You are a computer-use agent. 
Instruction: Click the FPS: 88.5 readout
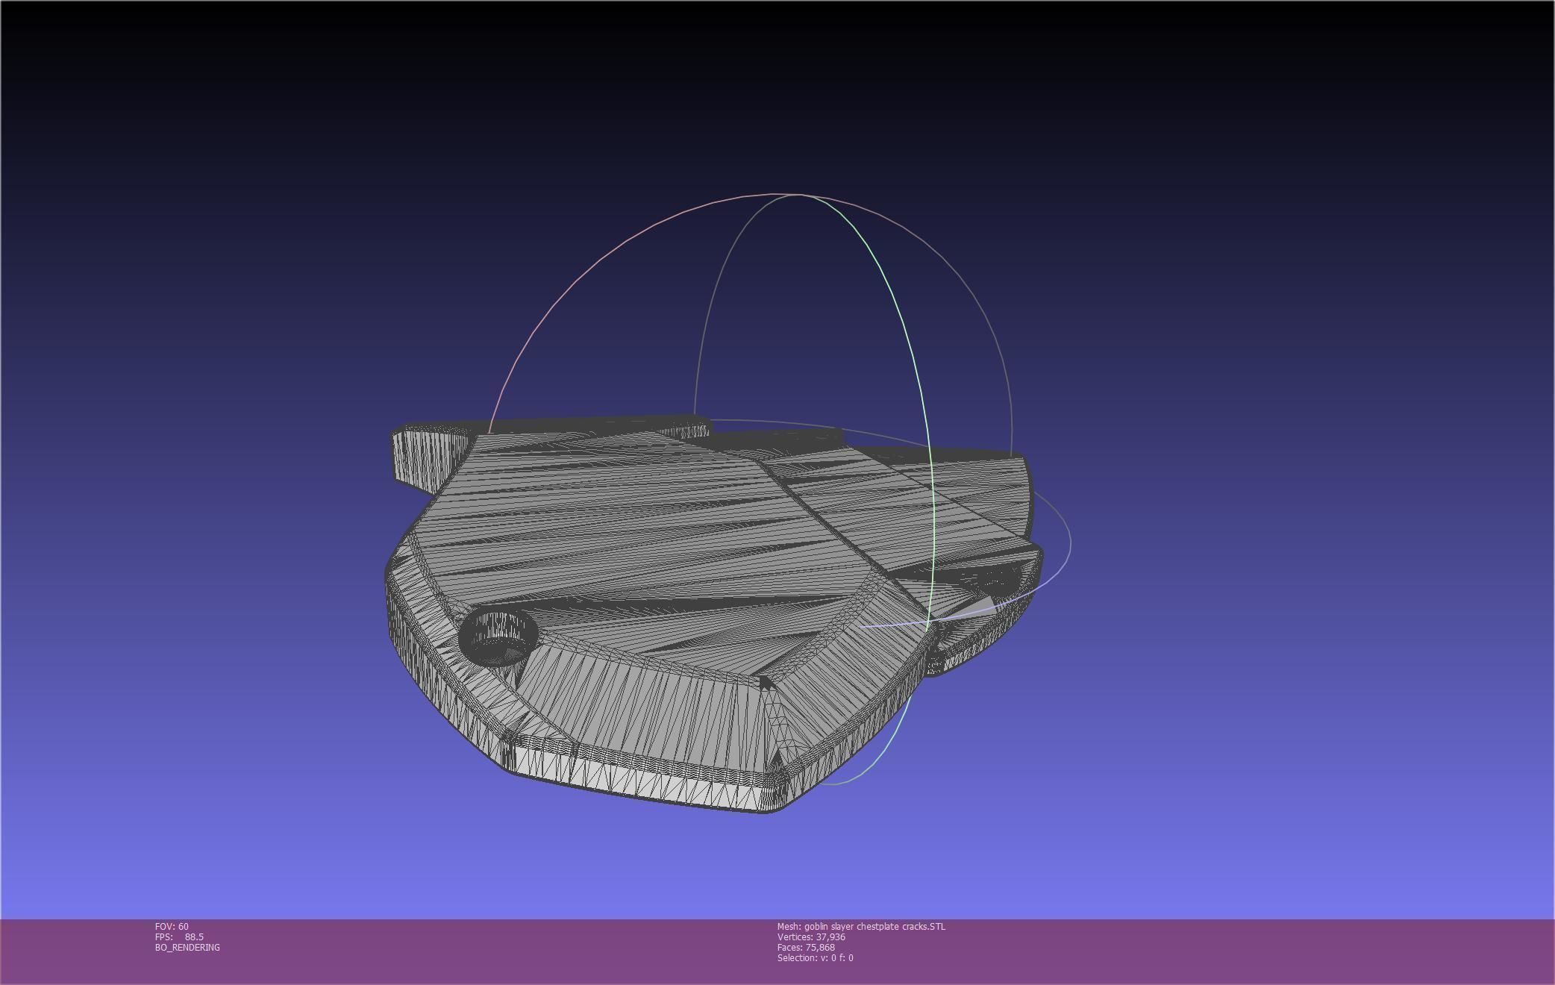pos(179,936)
